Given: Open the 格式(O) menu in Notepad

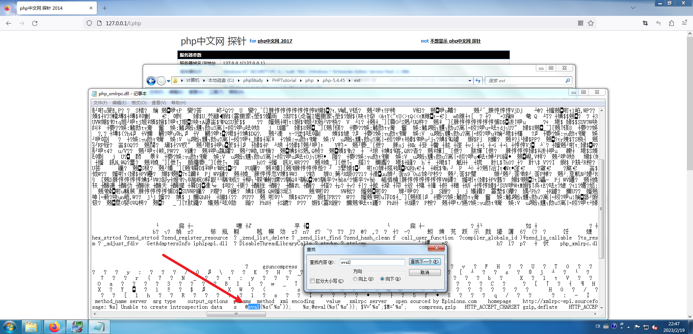Looking at the screenshot, I should tap(139, 103).
